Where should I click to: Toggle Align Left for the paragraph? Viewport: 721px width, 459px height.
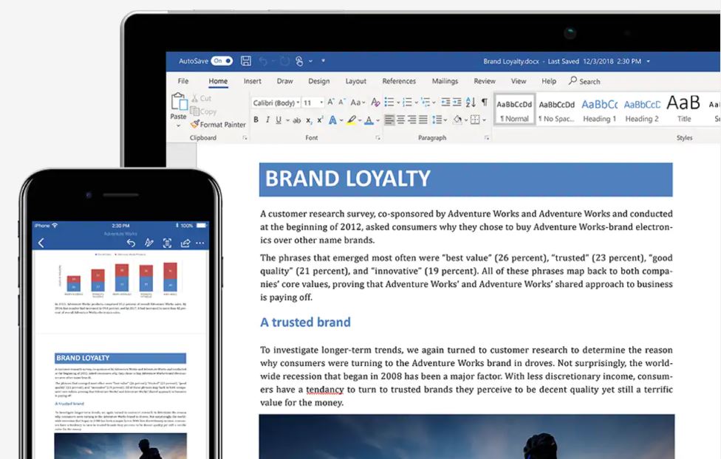pyautogui.click(x=389, y=120)
